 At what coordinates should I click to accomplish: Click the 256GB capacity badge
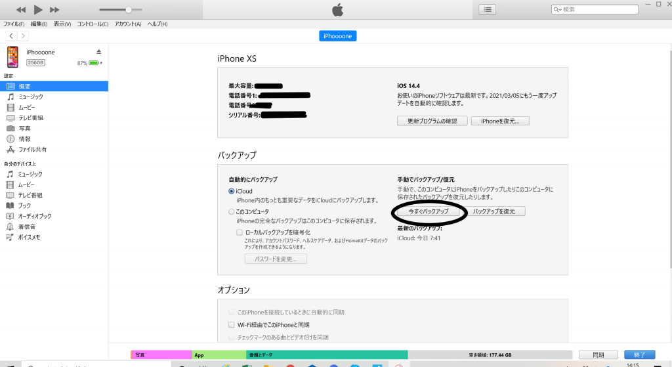click(35, 62)
